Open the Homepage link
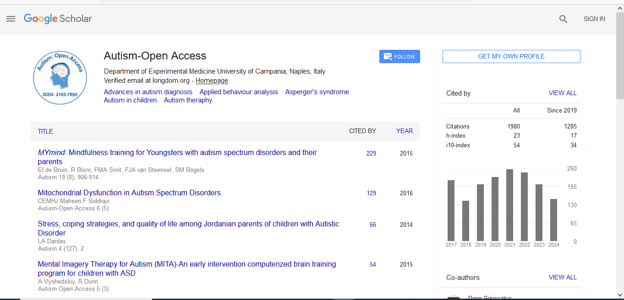Screen dimensions: 624x300 (212, 80)
